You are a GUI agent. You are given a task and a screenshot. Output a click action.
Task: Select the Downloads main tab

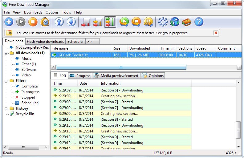[14, 41]
